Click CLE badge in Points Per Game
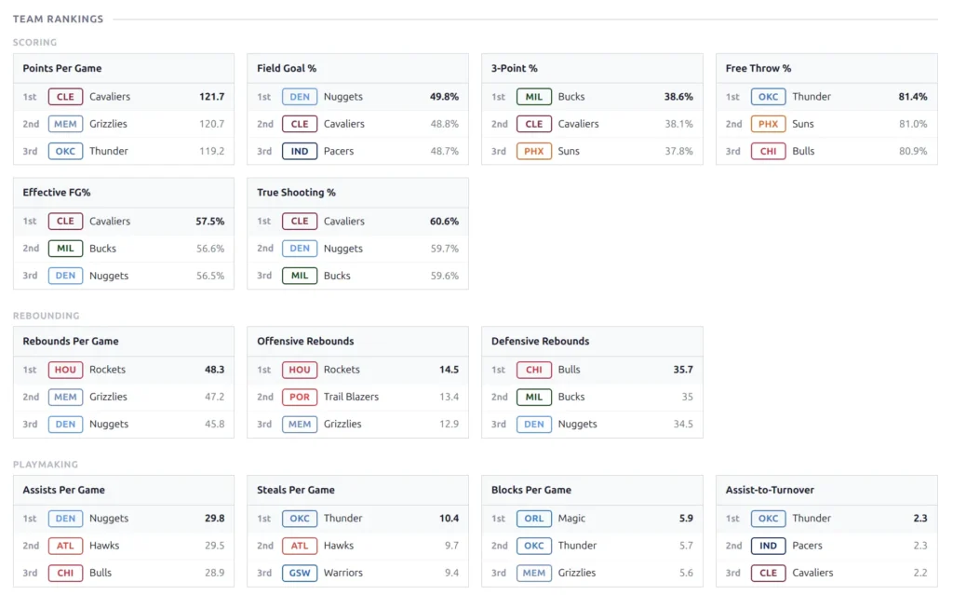The width and height of the screenshot is (953, 595). [x=65, y=97]
